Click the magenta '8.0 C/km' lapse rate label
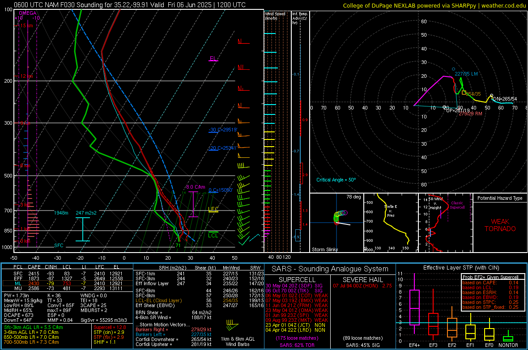Image resolution: width=528 pixels, height=350 pixels. pos(196,187)
